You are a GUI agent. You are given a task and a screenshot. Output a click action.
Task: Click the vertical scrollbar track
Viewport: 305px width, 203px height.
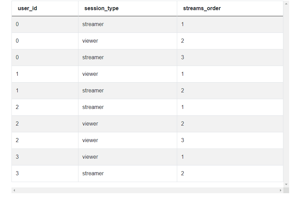[x=286, y=95]
